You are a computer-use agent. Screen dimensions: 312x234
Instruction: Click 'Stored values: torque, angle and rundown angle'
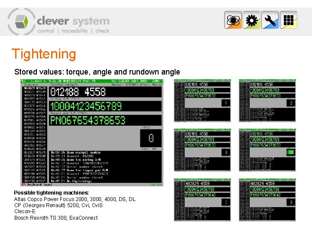click(97, 72)
